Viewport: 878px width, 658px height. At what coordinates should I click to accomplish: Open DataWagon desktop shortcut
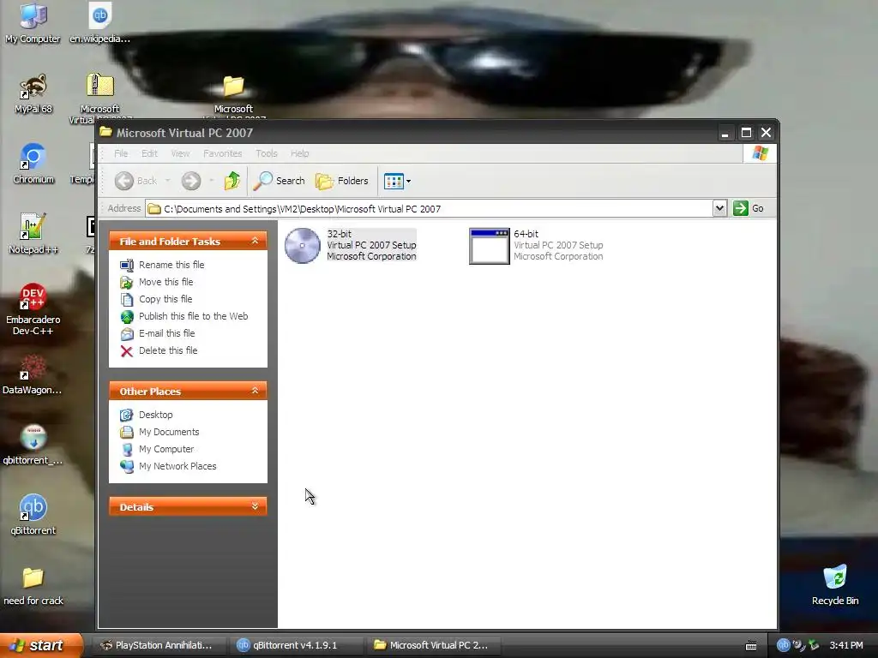(x=32, y=374)
